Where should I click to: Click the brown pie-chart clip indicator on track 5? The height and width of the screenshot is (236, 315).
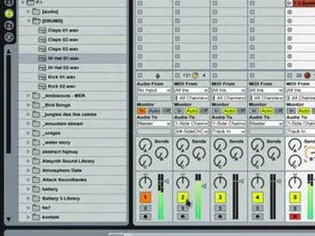point(307,75)
